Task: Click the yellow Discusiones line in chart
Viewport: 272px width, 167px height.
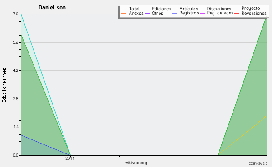Action: 243,135
